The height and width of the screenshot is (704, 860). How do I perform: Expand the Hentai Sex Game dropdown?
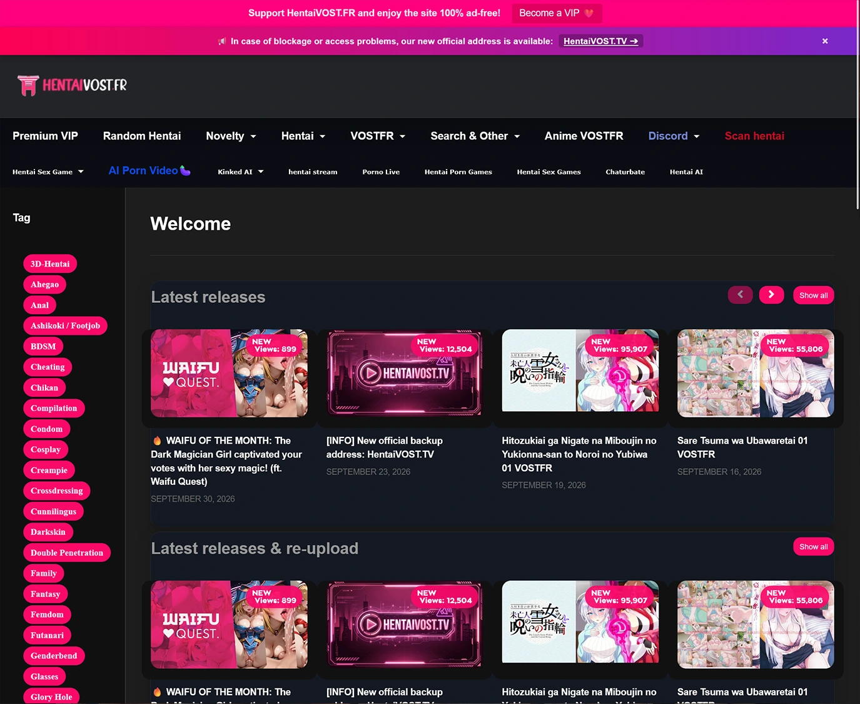pyautogui.click(x=48, y=172)
